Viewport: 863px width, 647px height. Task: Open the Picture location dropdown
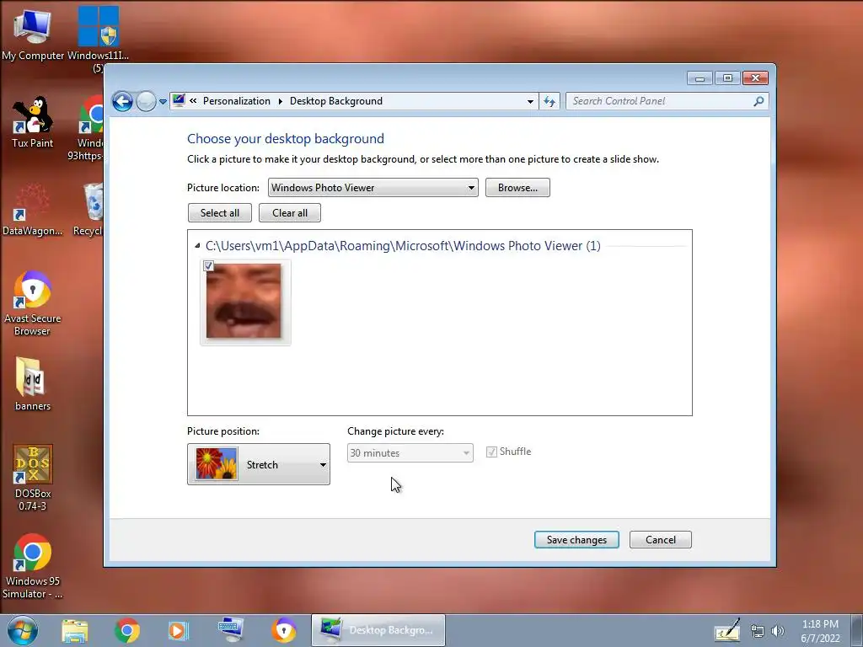pyautogui.click(x=373, y=188)
